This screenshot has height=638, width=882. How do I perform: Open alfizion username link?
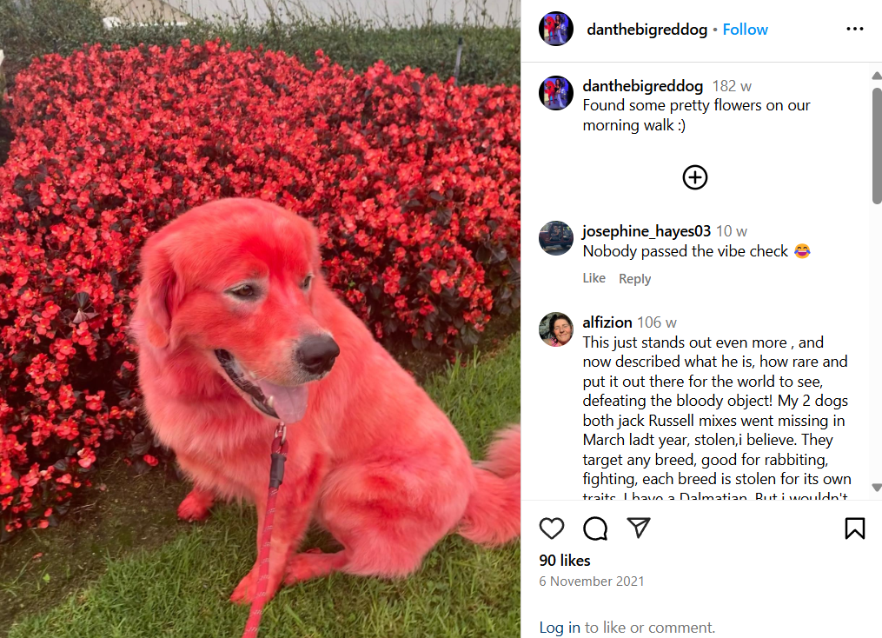607,322
